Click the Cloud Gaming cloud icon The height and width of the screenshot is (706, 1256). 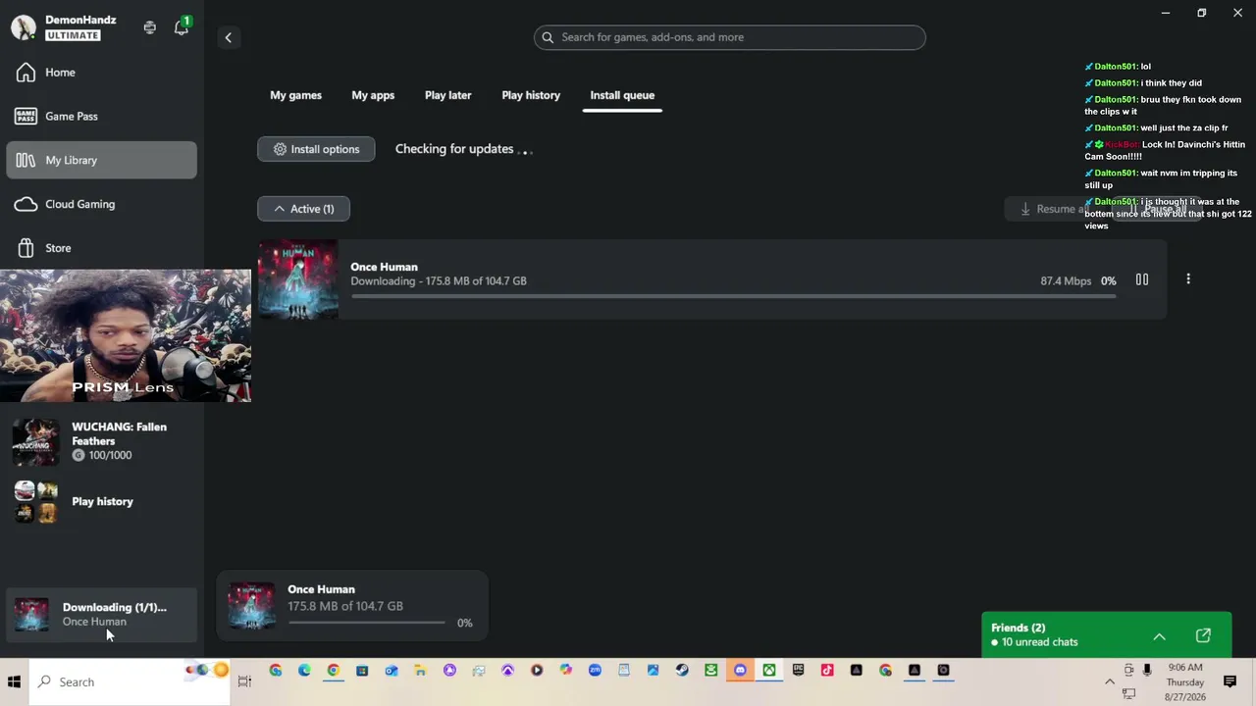click(26, 204)
